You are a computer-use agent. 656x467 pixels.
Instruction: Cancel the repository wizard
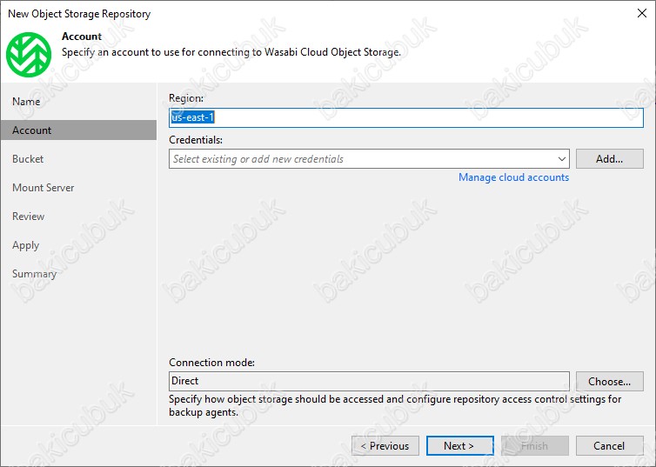(x=610, y=445)
